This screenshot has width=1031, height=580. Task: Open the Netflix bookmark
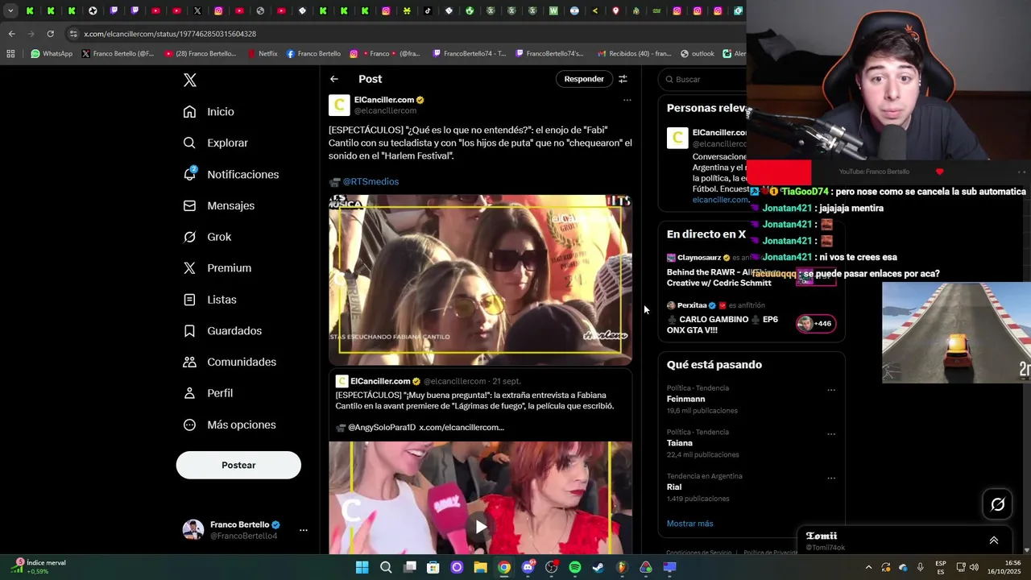(x=263, y=54)
